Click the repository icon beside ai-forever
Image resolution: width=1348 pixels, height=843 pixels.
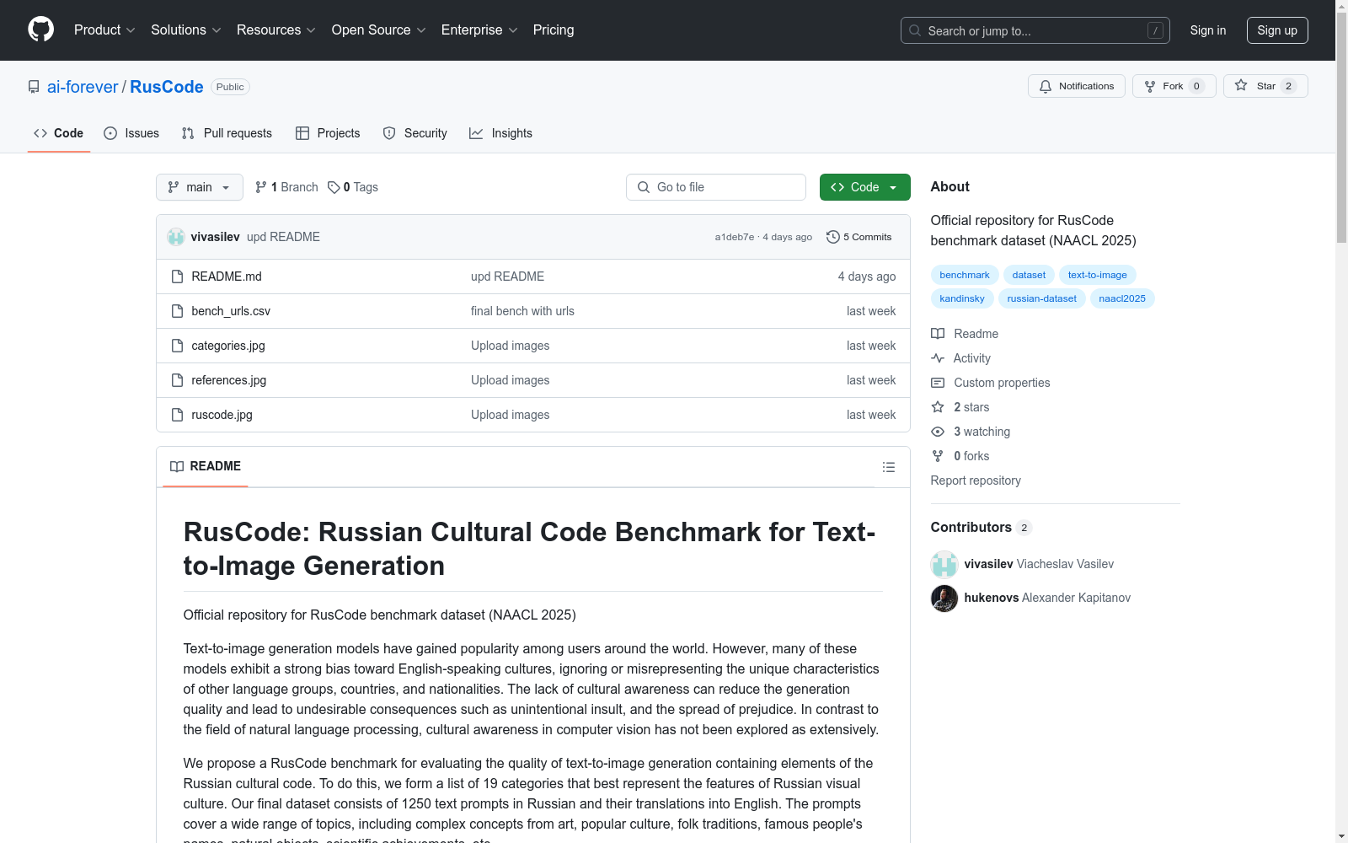coord(34,87)
